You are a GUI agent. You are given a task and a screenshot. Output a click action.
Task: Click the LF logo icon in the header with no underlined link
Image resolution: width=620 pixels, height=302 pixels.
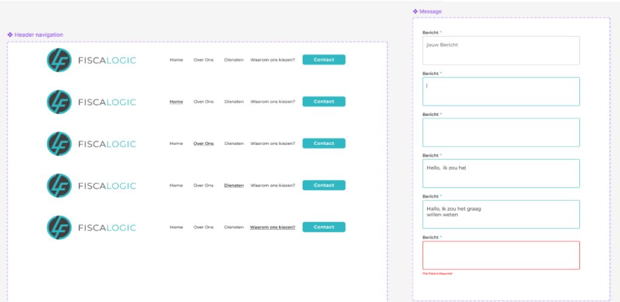tap(59, 60)
